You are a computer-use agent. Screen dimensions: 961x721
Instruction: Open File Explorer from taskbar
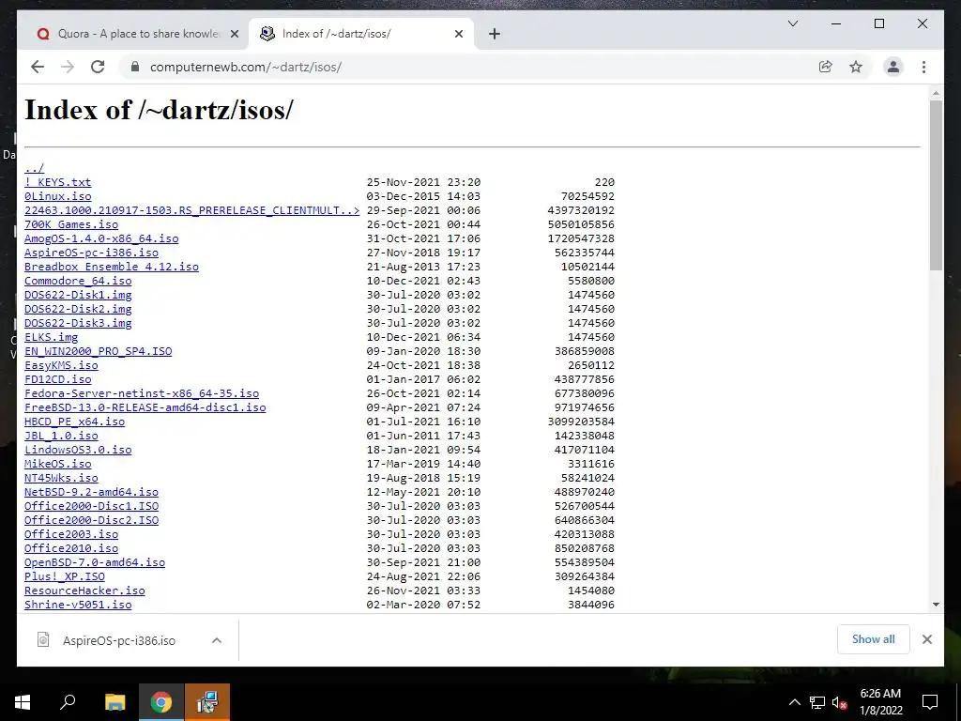114,702
